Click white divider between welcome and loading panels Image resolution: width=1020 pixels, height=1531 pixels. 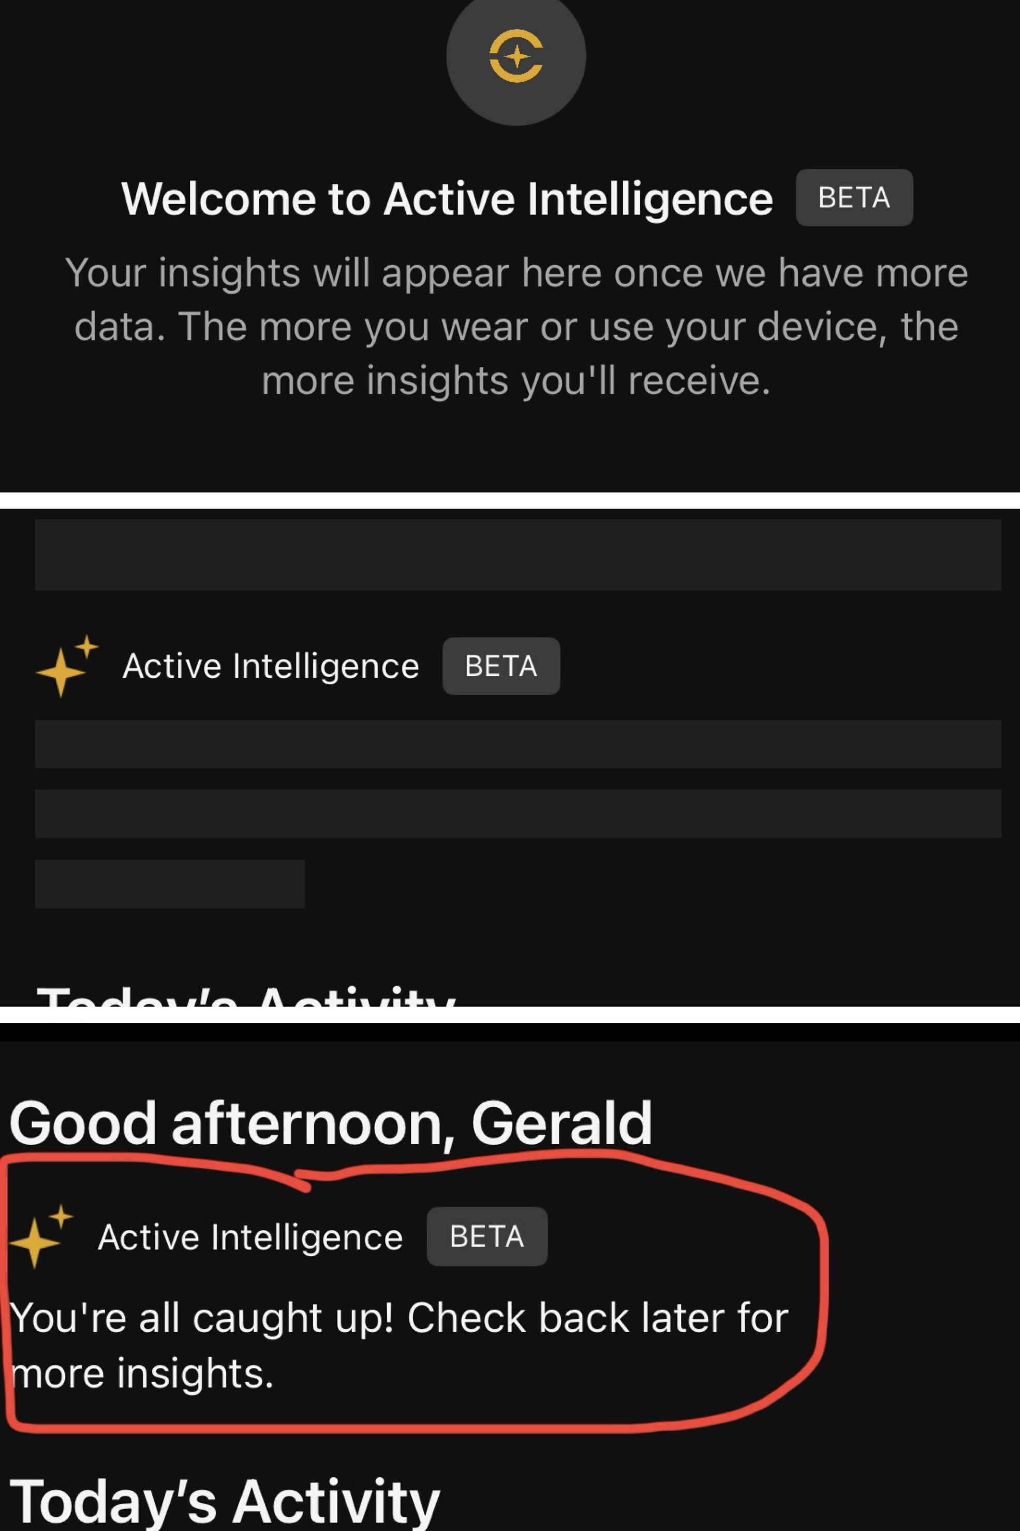(x=510, y=500)
